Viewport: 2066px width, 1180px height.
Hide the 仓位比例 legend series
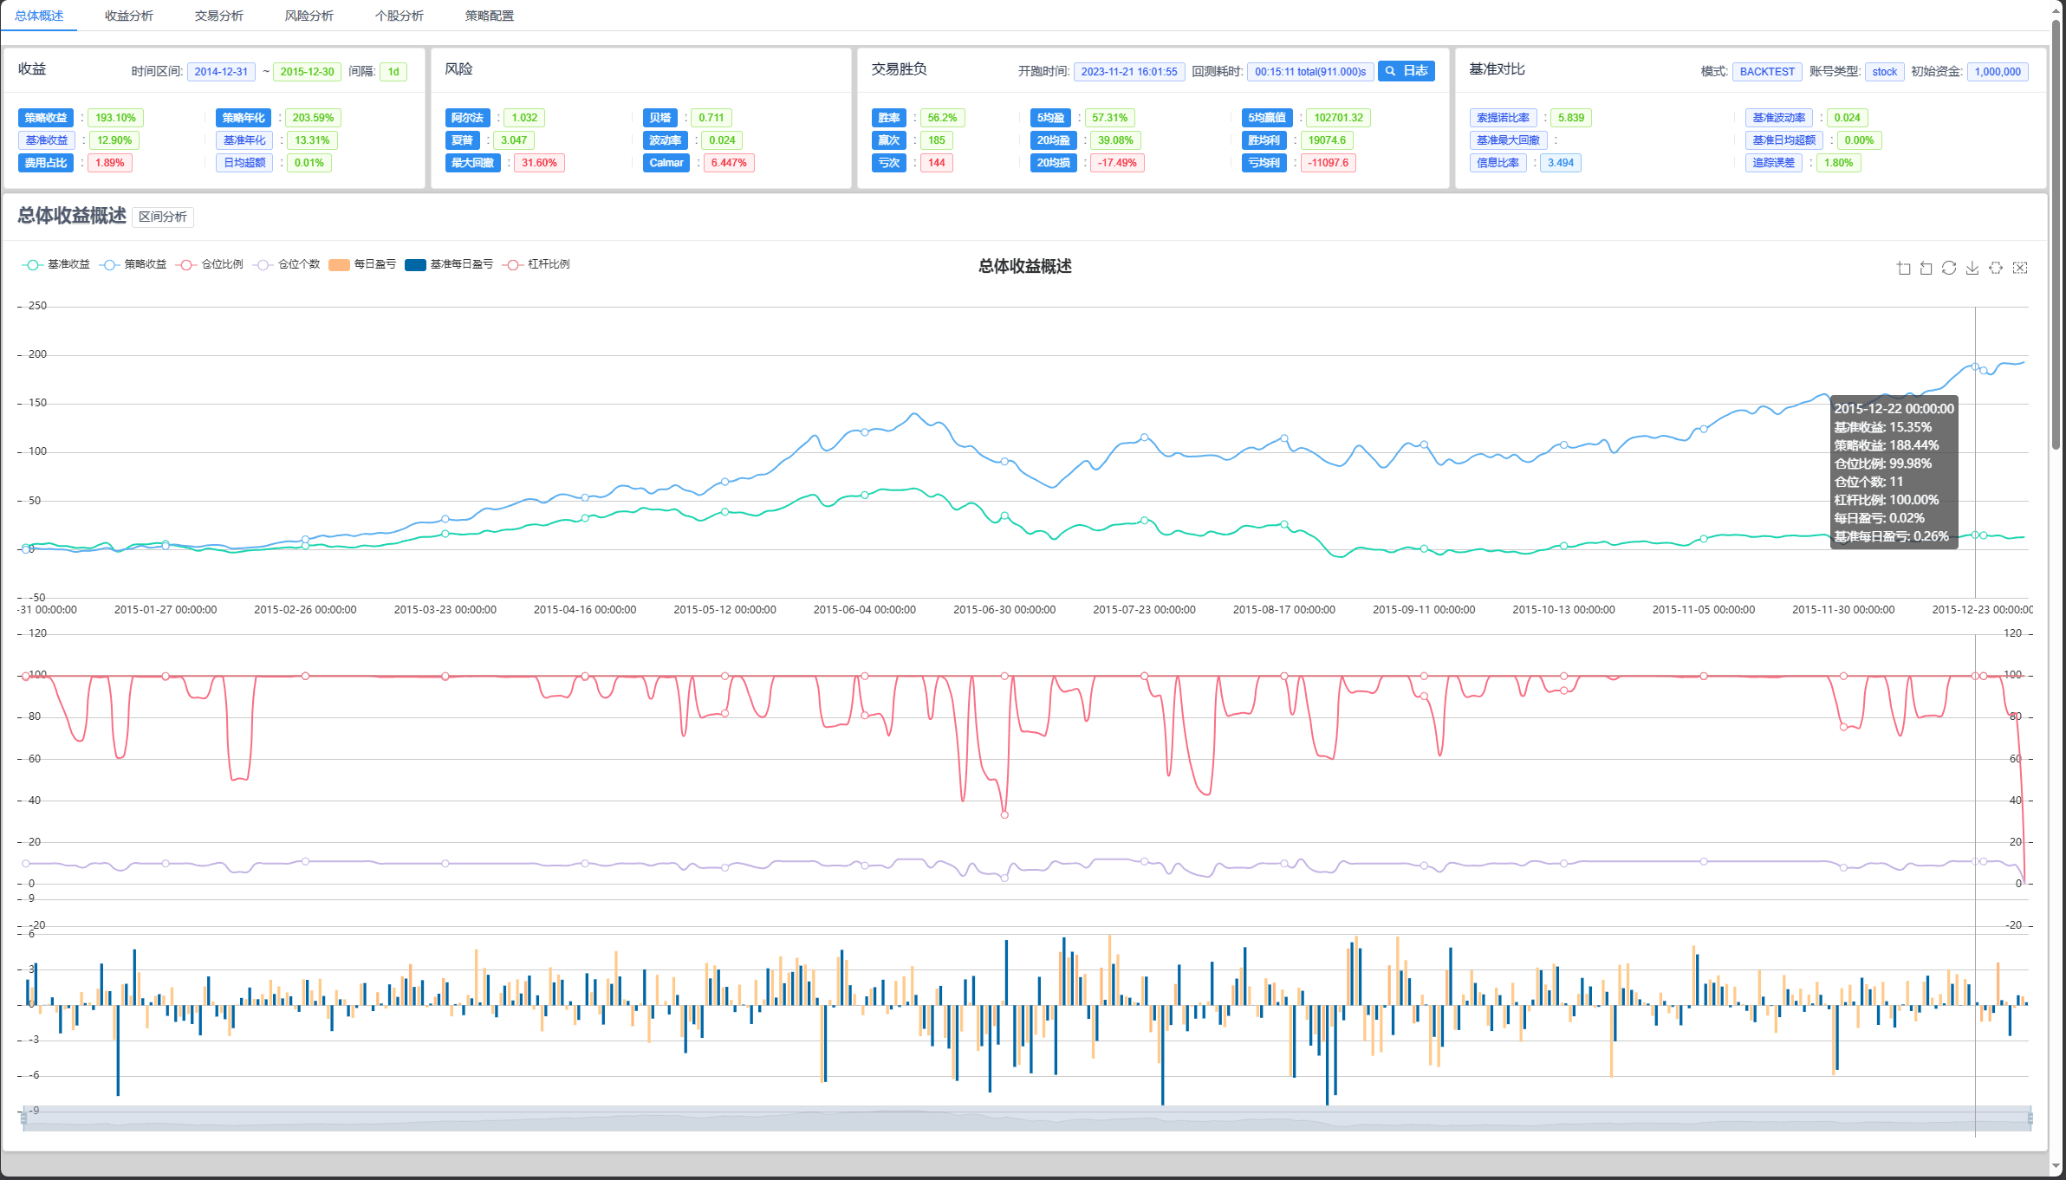click(211, 264)
